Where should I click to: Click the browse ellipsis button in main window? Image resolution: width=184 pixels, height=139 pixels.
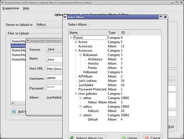172,79
